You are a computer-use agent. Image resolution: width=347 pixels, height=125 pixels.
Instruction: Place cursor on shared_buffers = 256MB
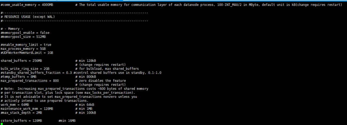tap(21, 61)
